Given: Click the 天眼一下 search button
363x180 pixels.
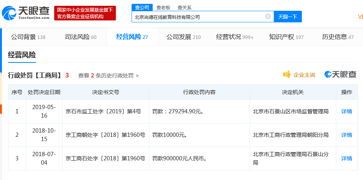Looking at the screenshot, I should [x=288, y=17].
